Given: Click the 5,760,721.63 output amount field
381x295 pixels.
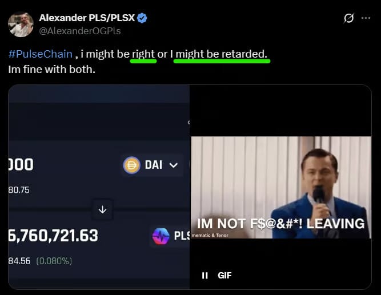Looking at the screenshot, I should tap(53, 236).
